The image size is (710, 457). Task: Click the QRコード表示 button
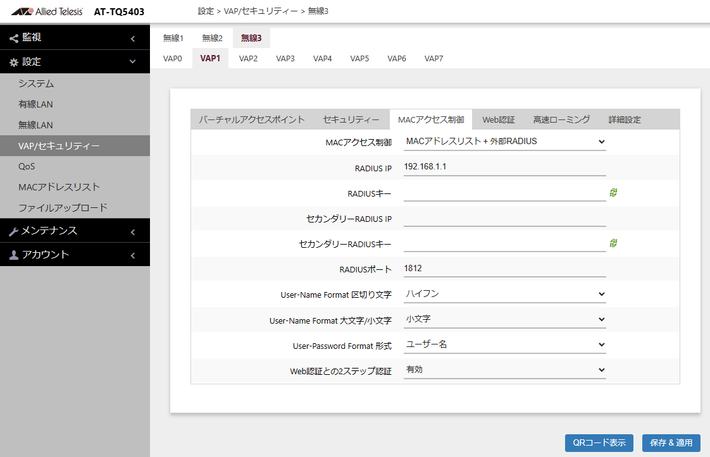tap(599, 443)
